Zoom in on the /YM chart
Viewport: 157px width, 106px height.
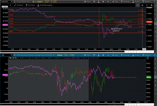pos(131,104)
